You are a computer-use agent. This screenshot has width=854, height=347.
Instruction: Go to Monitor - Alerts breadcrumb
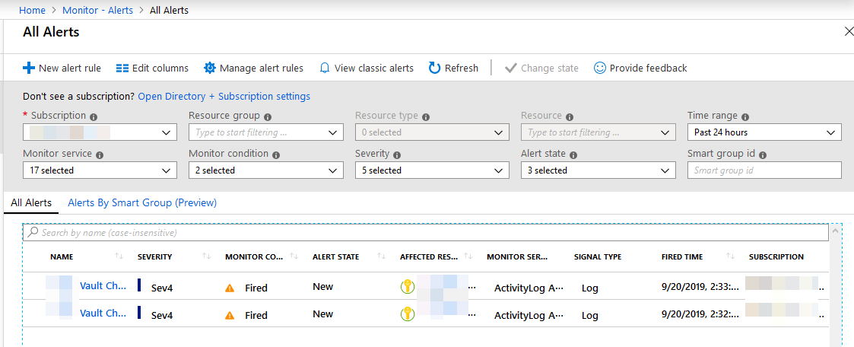point(99,11)
